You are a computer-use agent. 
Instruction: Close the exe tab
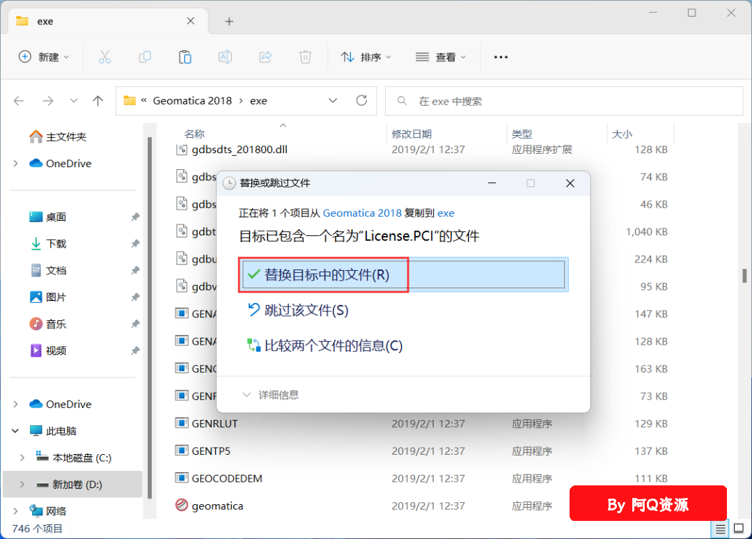pyautogui.click(x=190, y=21)
